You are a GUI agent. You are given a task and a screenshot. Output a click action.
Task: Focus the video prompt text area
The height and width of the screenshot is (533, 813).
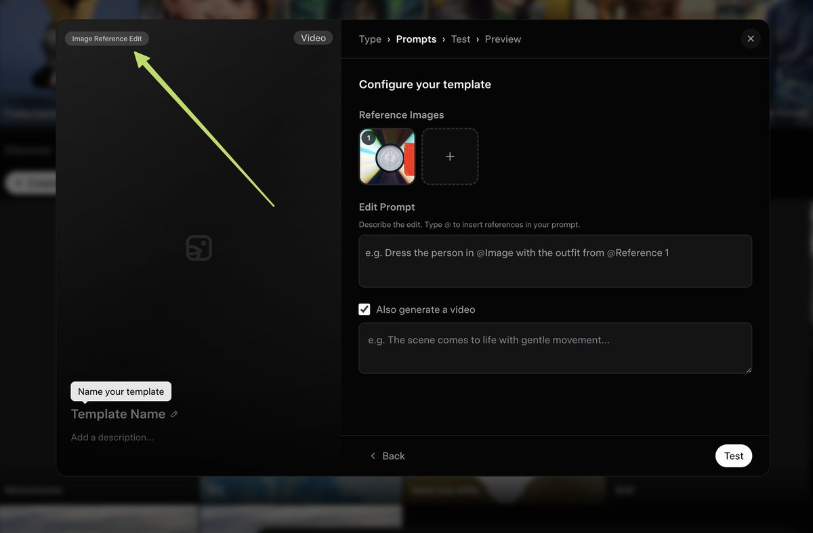tap(555, 348)
